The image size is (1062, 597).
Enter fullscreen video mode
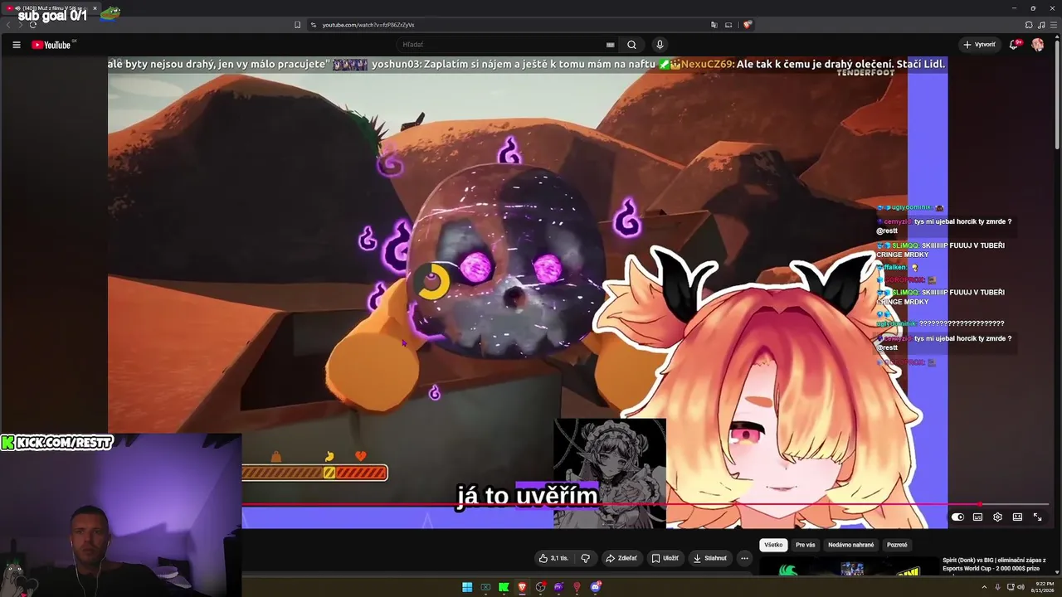[1037, 517]
